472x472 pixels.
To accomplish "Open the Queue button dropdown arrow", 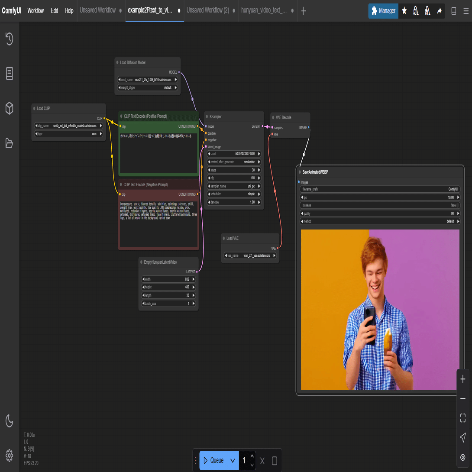I will click(233, 461).
